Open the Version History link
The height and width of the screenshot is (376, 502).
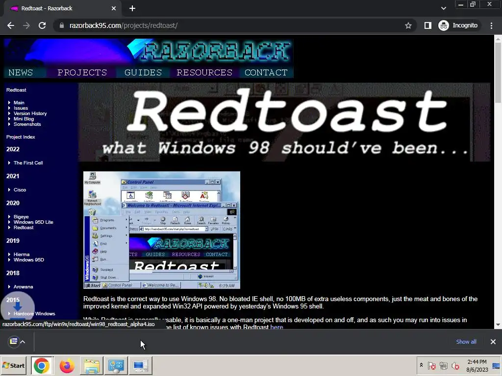30,114
